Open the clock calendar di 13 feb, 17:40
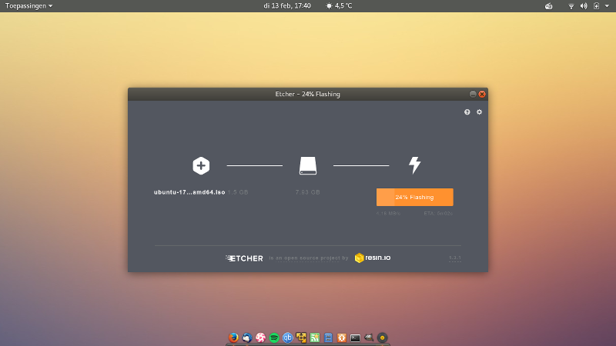 point(286,6)
